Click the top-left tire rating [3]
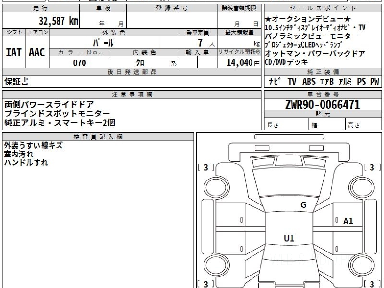Viewport: 384px width, 288px height. tap(206, 167)
